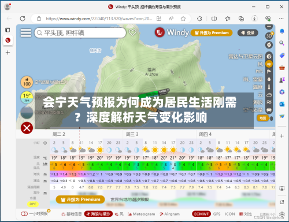289x222 pixels.
Task: Select ECMWF forecast model
Action: click(x=201, y=214)
